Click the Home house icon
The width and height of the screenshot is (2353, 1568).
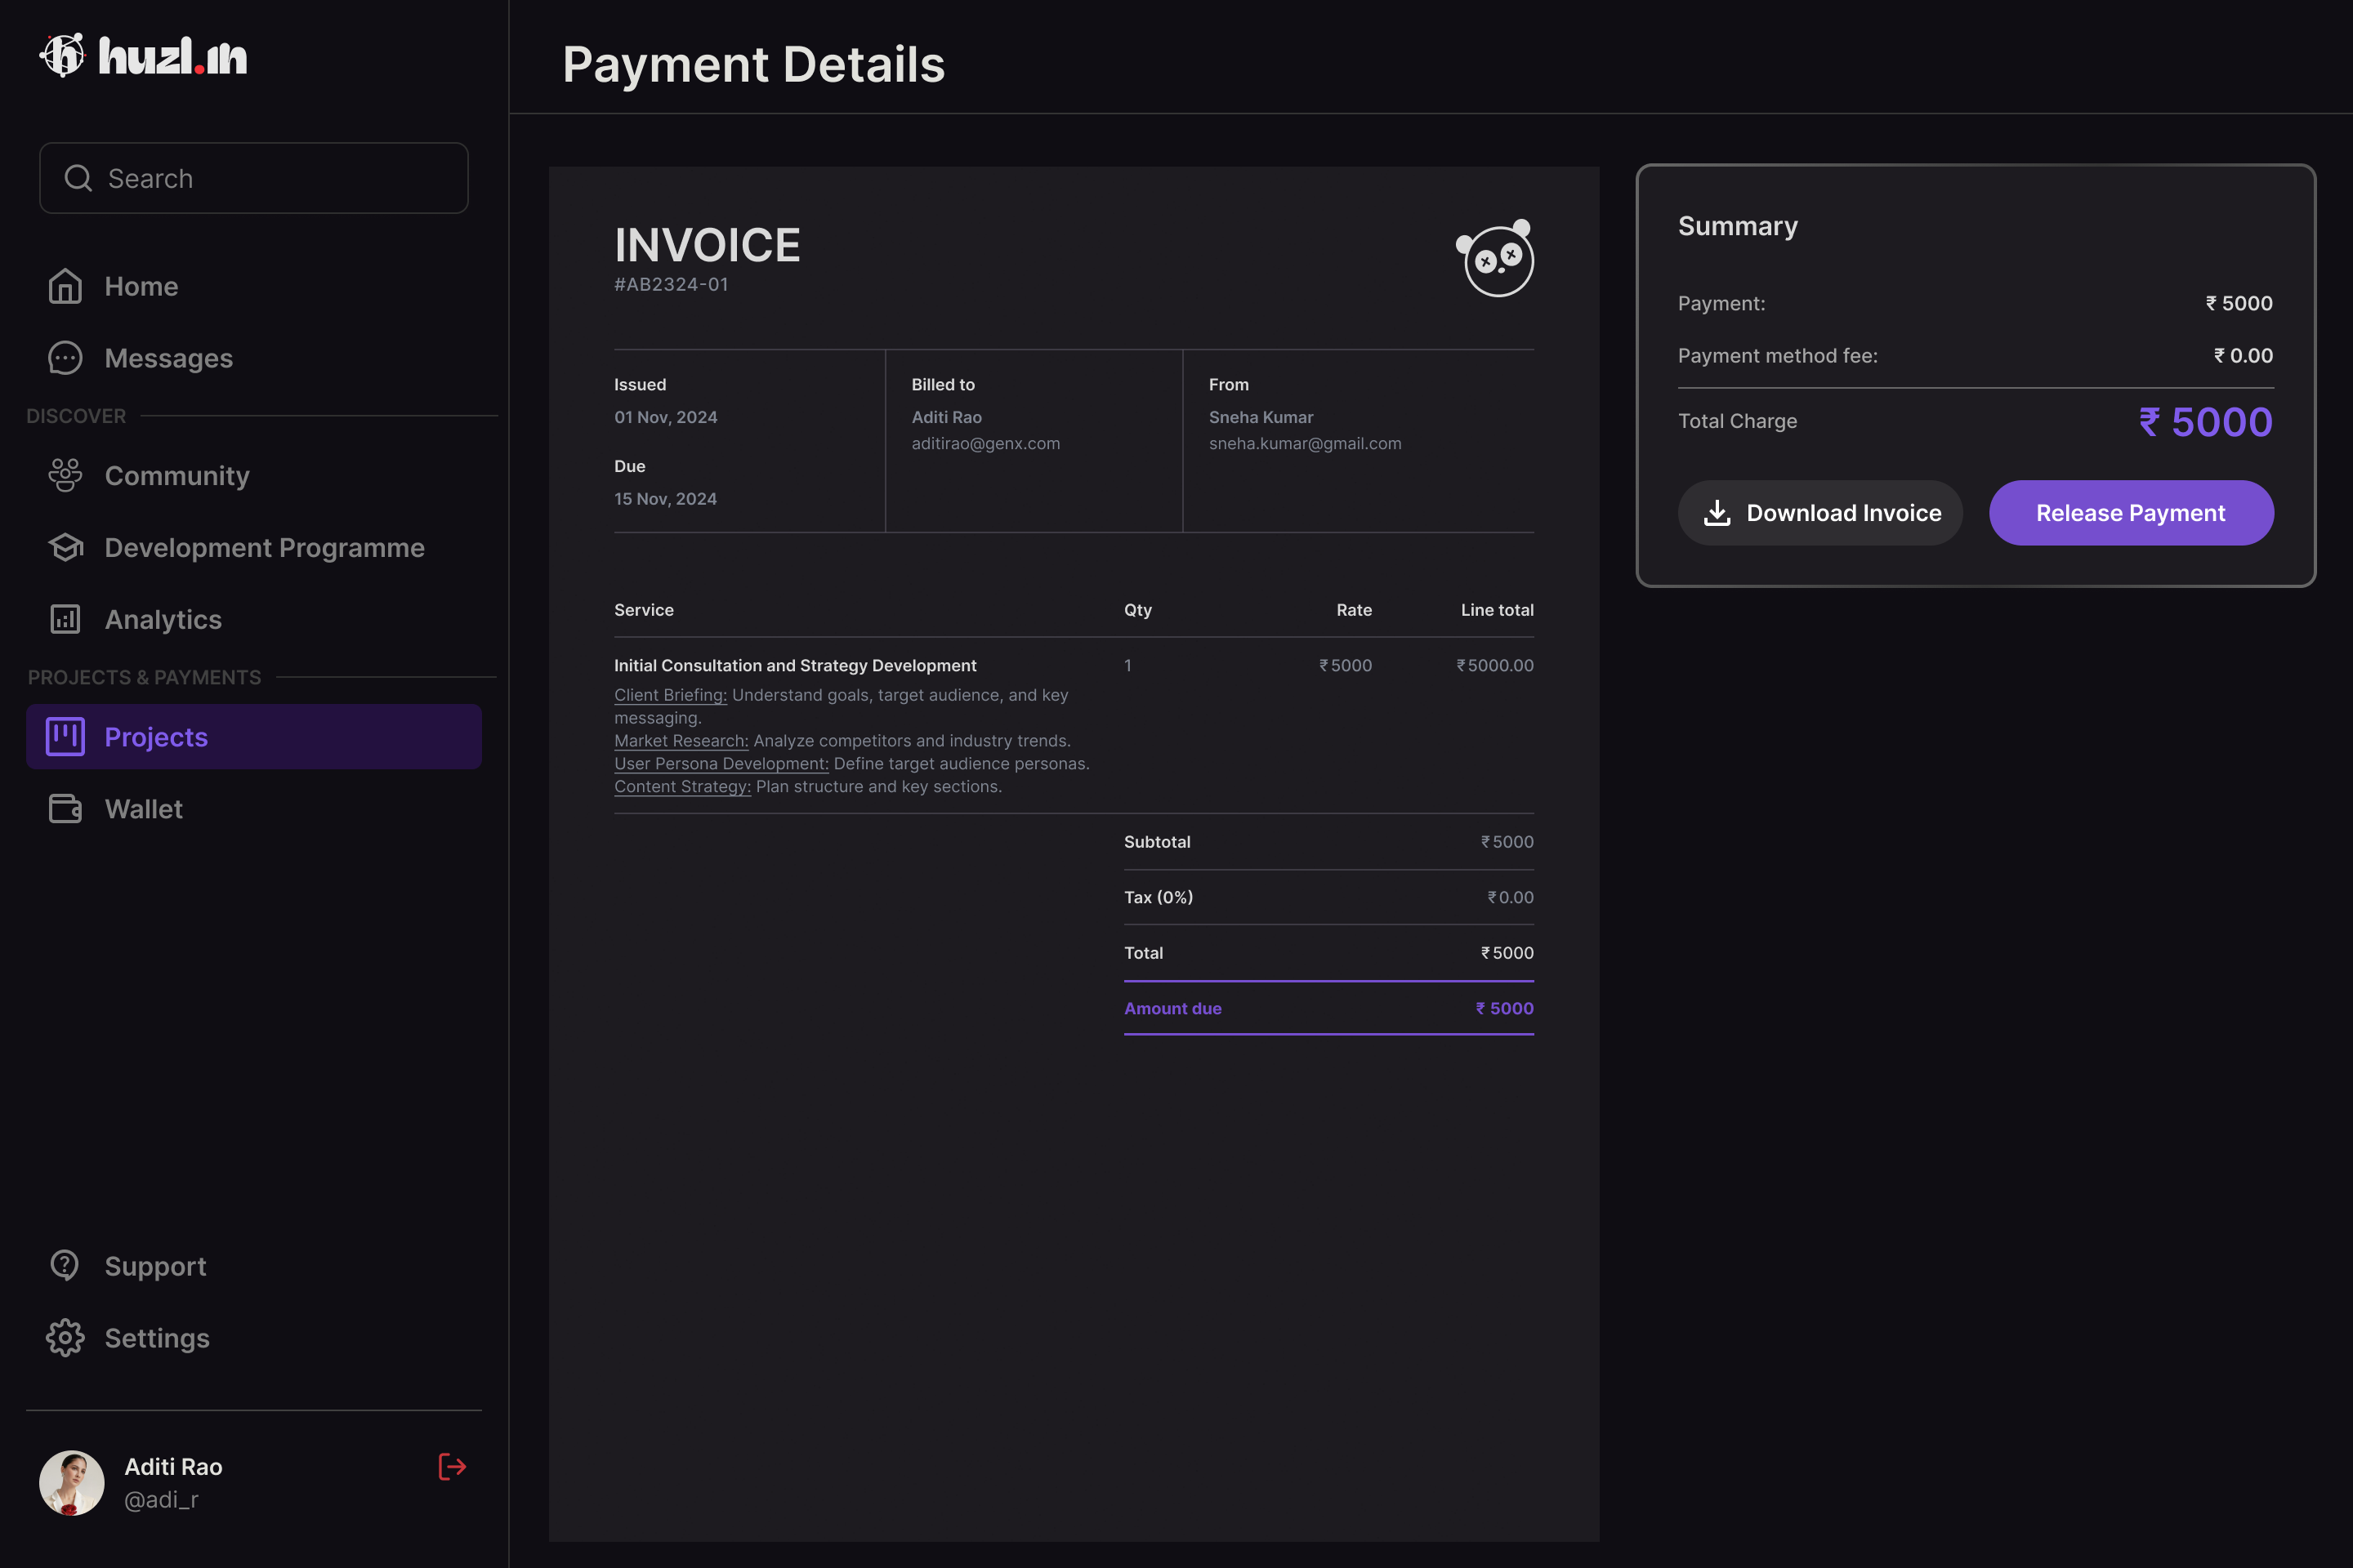coord(65,286)
